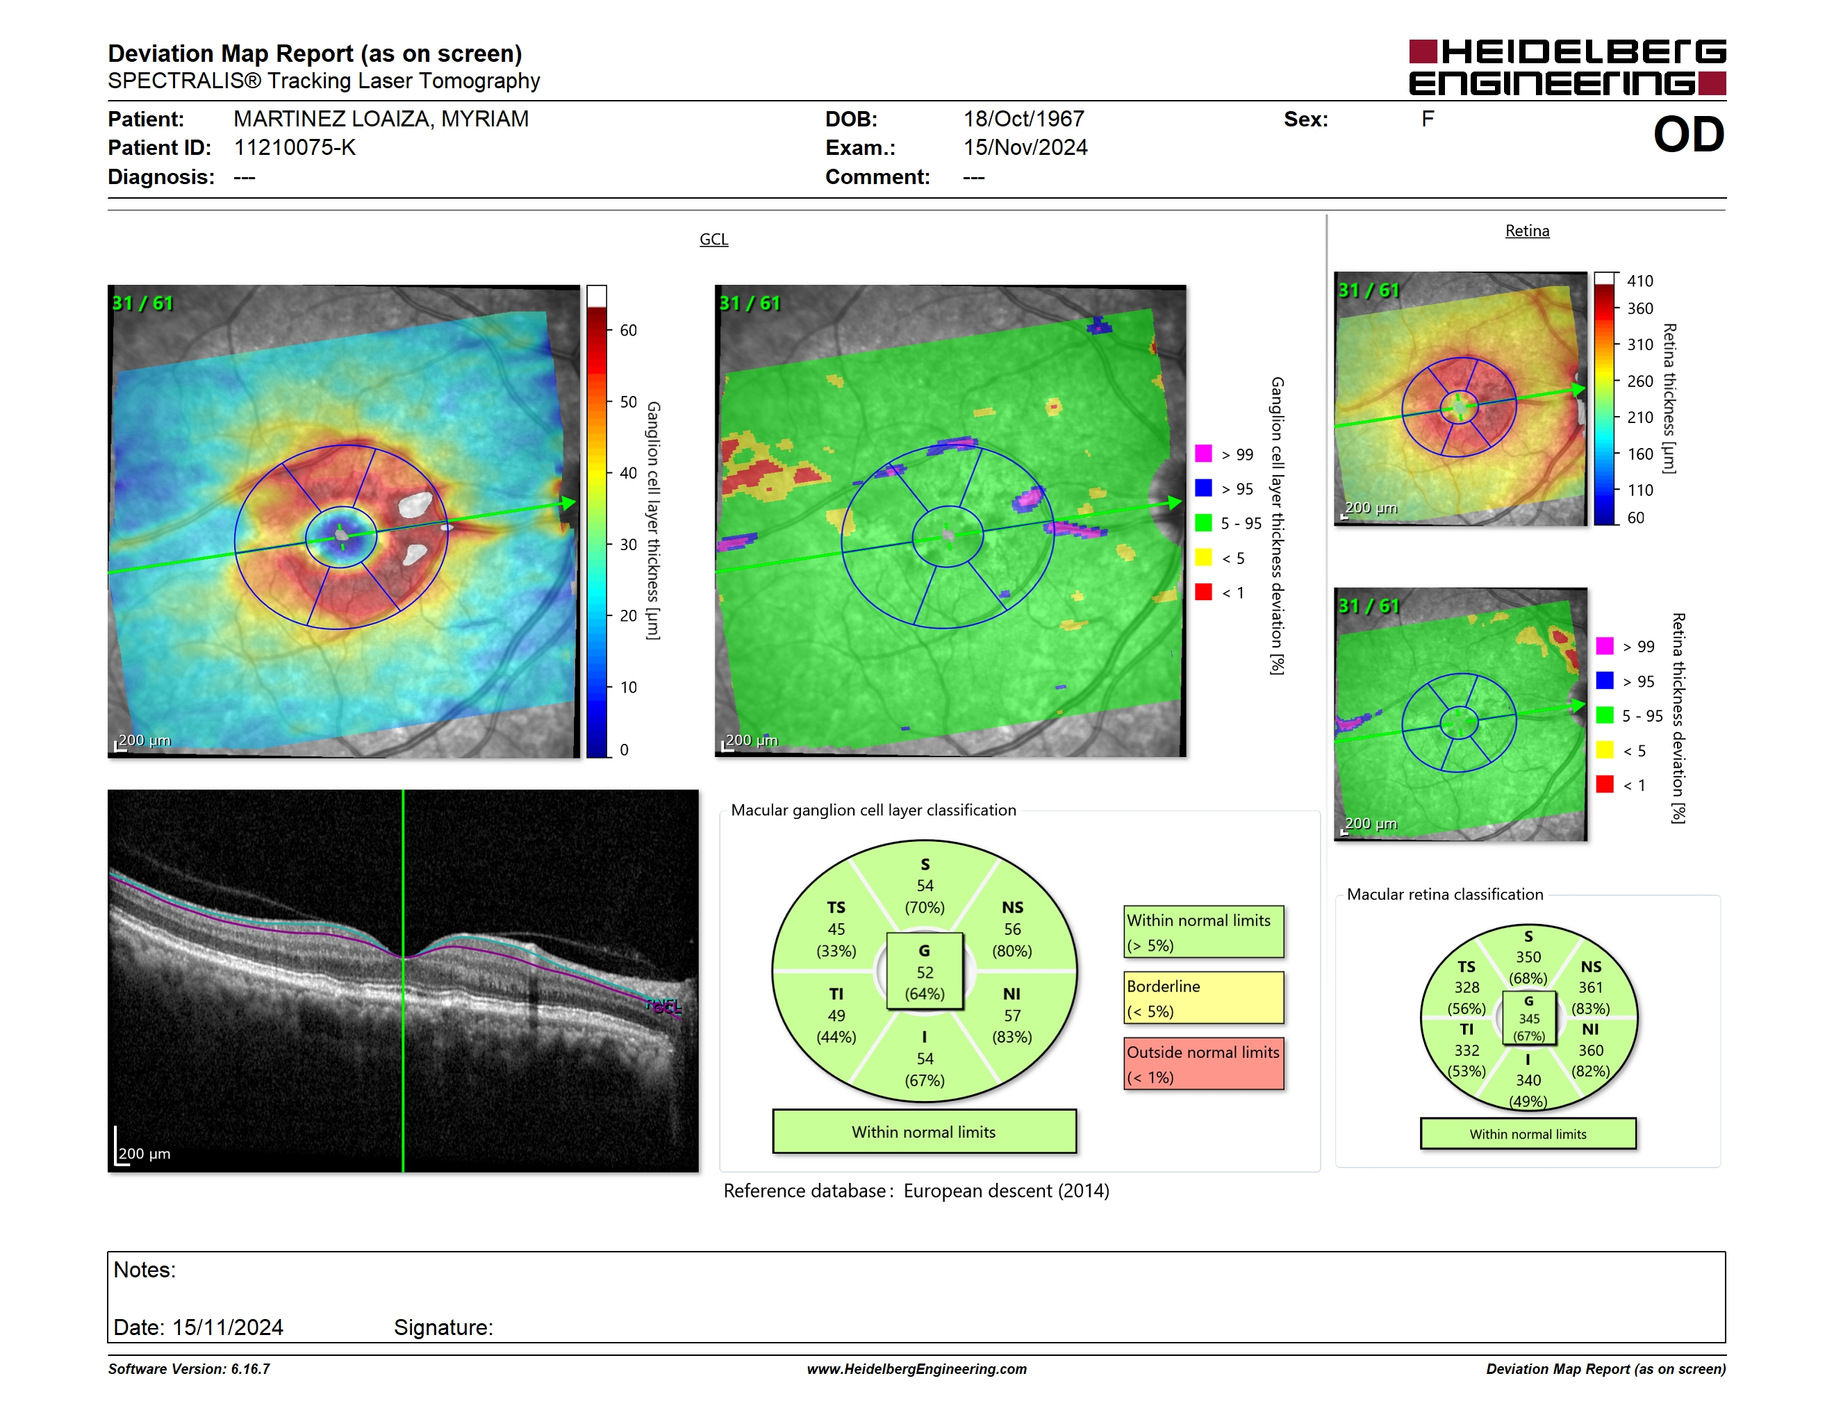The width and height of the screenshot is (1834, 1417).
Task: Click the 'Macular ganglion cell layer classification' title
Action: pyautogui.click(x=873, y=810)
